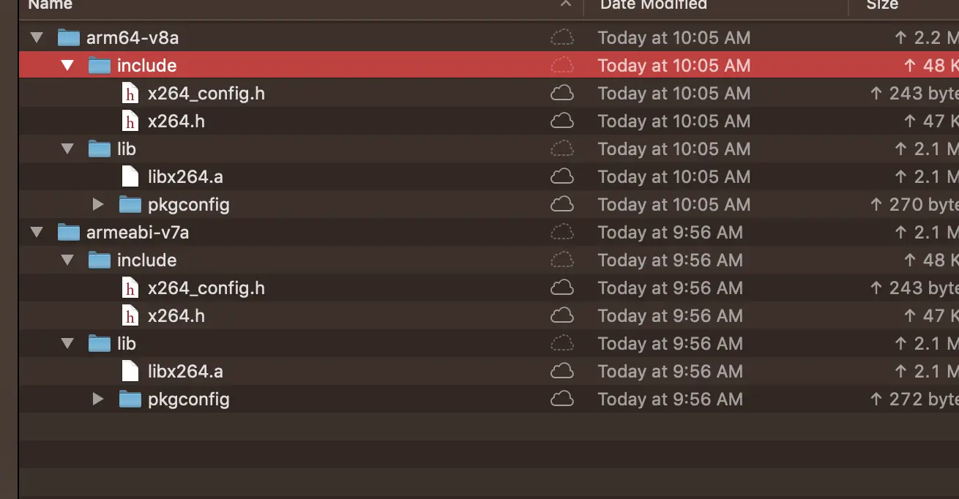Collapse the armeabi-v7a folder disclosure triangle
The width and height of the screenshot is (959, 499).
37,233
